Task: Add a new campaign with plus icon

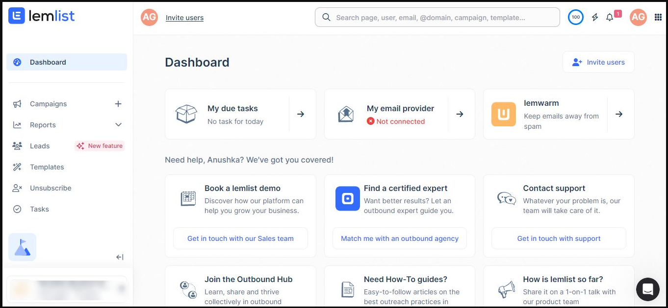Action: 118,104
